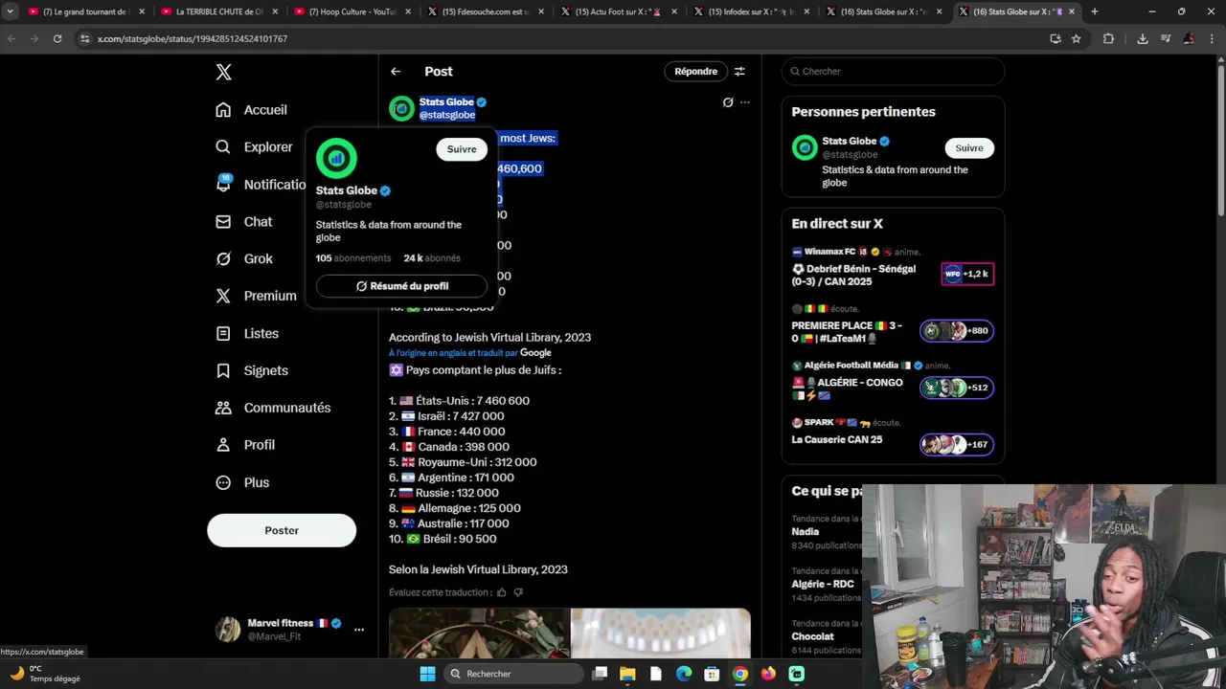Screen dimensions: 1226x689
Task: Open Stats Globe avatar in Personnes pertinentes
Action: [x=805, y=147]
